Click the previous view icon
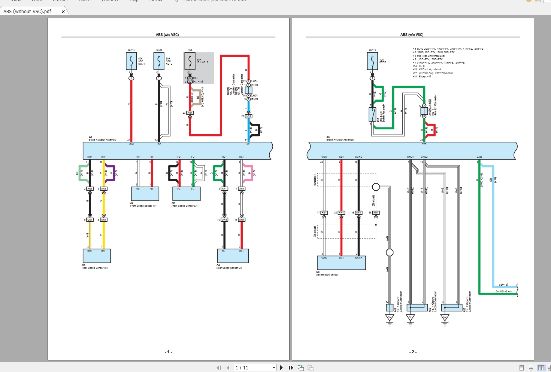 point(300,368)
